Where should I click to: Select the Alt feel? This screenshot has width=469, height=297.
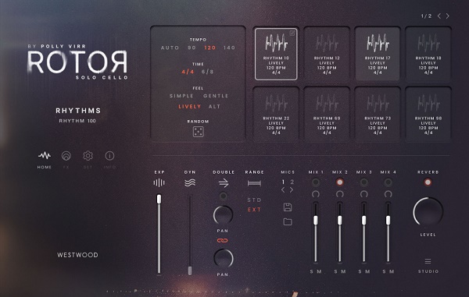pyautogui.click(x=214, y=107)
